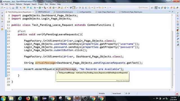This screenshot has height=101, width=180.
Task: Open the Search menu
Action: pyautogui.click(x=34, y=4)
